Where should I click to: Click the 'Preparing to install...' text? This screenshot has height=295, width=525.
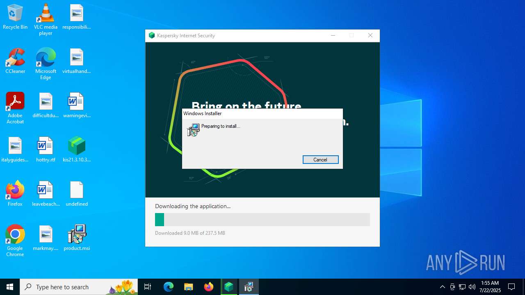click(221, 126)
